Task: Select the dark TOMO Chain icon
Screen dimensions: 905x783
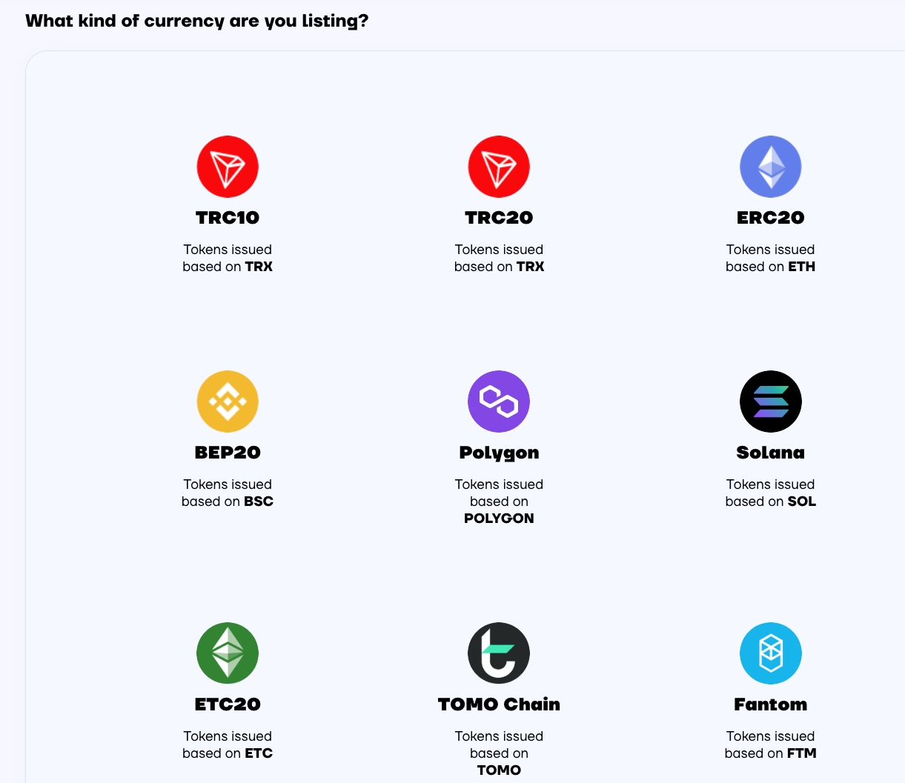Action: (x=499, y=653)
